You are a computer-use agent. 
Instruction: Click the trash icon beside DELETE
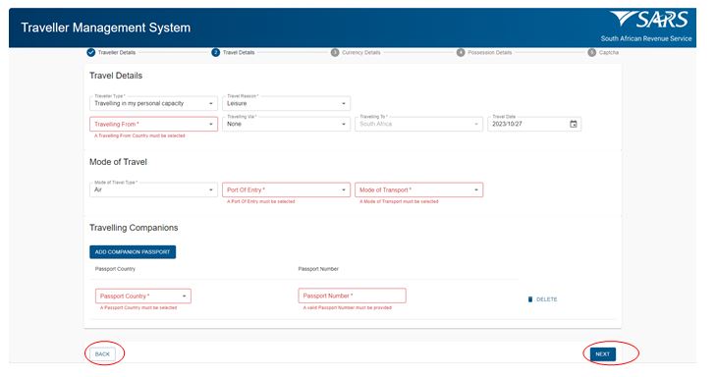(x=530, y=299)
